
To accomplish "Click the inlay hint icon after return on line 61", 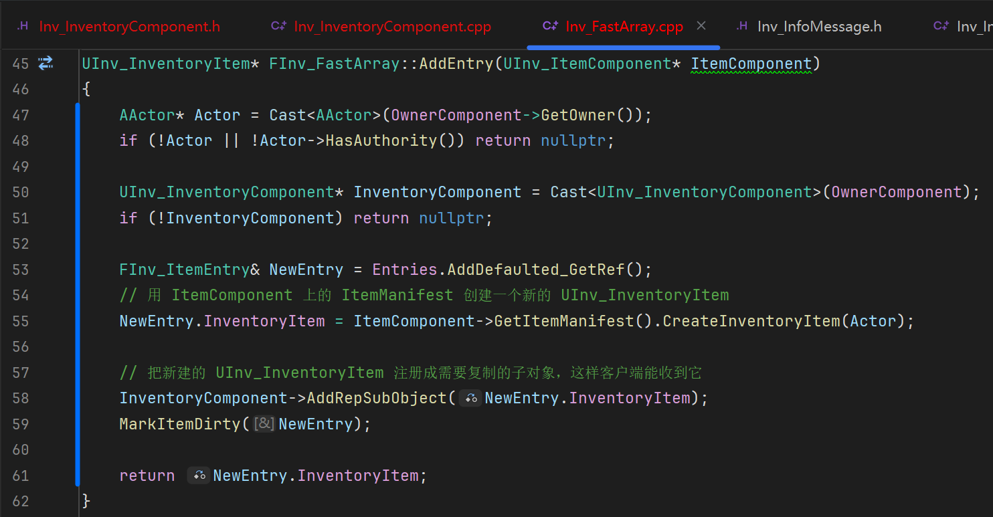I will click(199, 476).
